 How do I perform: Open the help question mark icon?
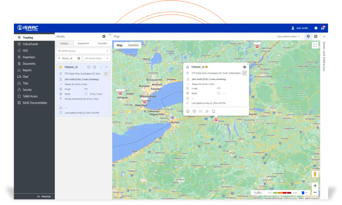[x=316, y=28]
